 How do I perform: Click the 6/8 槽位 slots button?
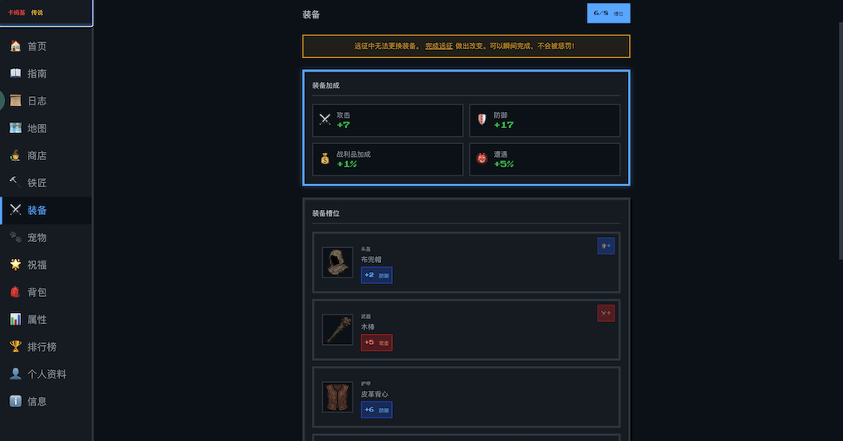(609, 13)
